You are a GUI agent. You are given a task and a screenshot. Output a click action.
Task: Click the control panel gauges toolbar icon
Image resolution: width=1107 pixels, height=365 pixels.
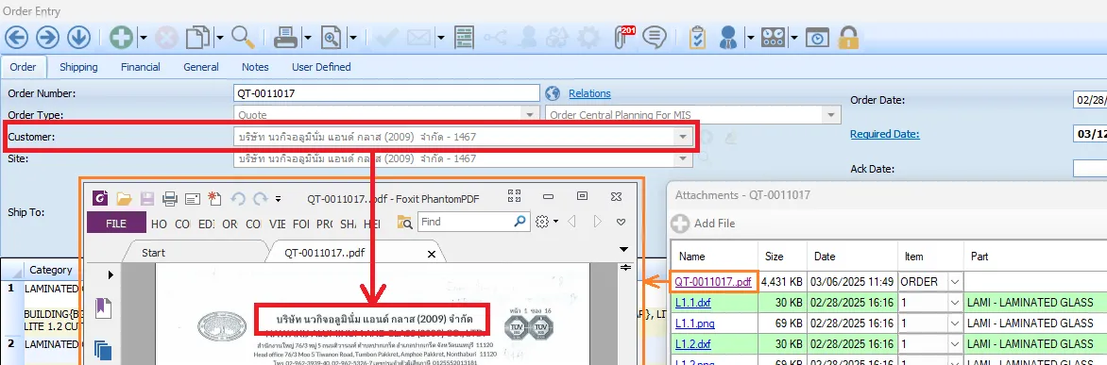point(773,37)
